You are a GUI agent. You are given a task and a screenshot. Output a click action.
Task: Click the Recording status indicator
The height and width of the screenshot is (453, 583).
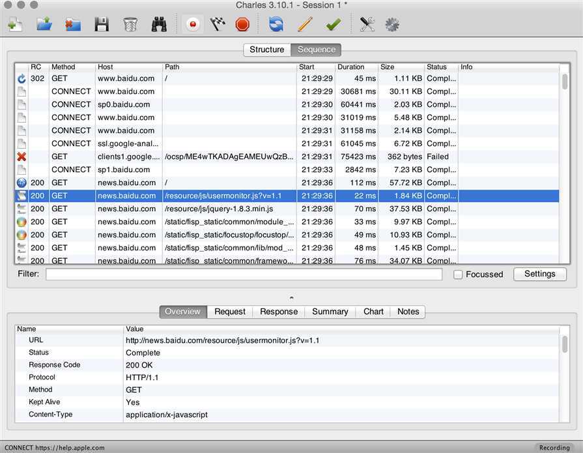(554, 447)
